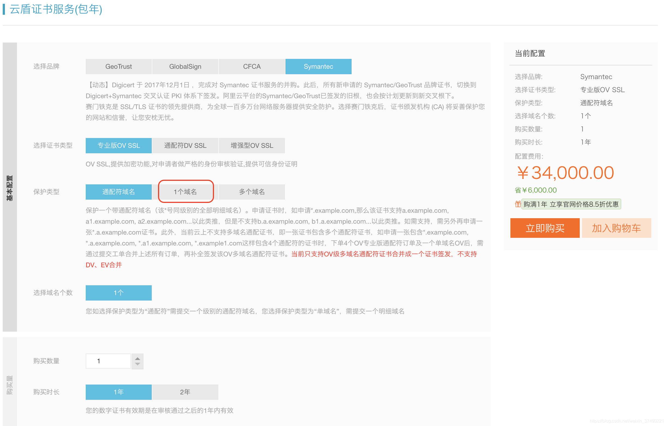
Task: Select the GeoTrust brand
Action: click(x=118, y=66)
